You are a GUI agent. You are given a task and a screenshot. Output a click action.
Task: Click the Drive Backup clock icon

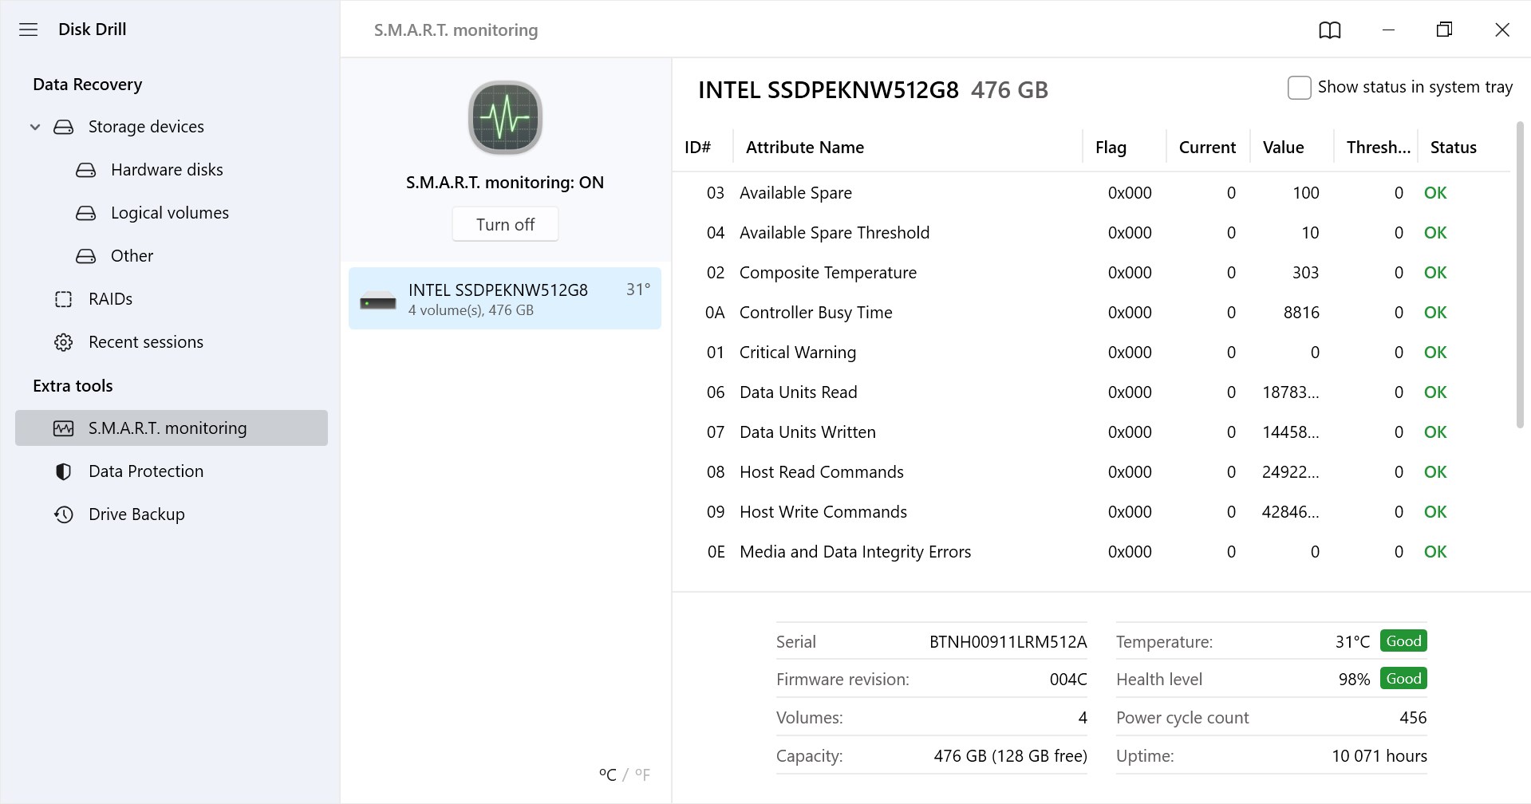click(64, 514)
